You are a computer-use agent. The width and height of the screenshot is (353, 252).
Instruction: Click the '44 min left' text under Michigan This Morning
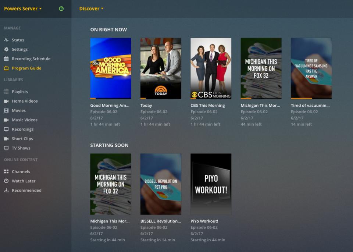(251, 124)
